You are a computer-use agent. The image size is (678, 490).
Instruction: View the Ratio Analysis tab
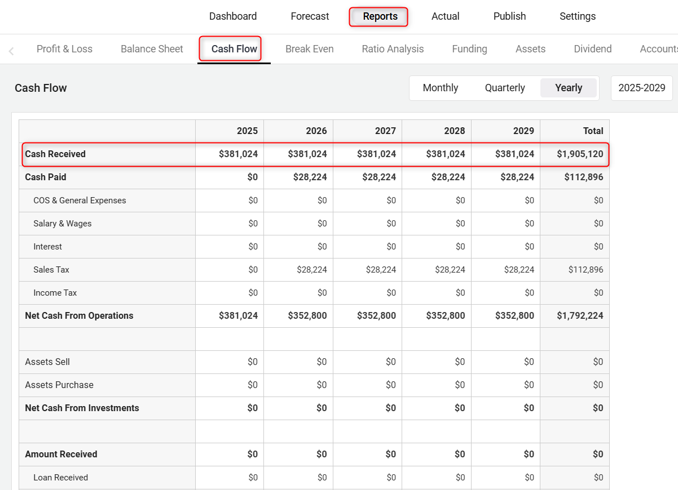tap(393, 49)
